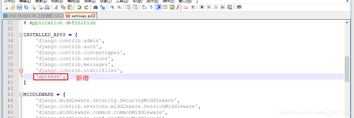Show all characters pilcrow icon
Screen dimensions: 354x118
(x=151, y=7)
